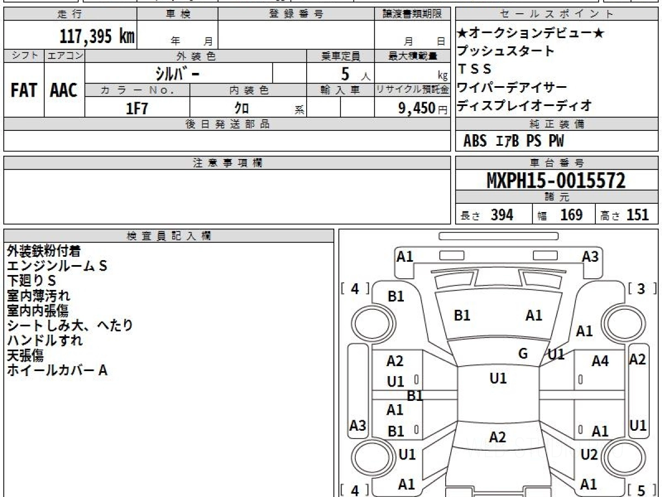The width and height of the screenshot is (662, 497).
Task: Select the 乗車定員 header
Action: click(x=340, y=56)
